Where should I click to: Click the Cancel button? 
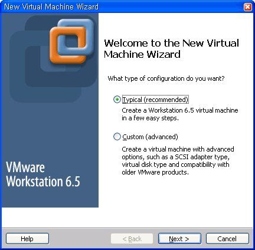[x=227, y=239]
